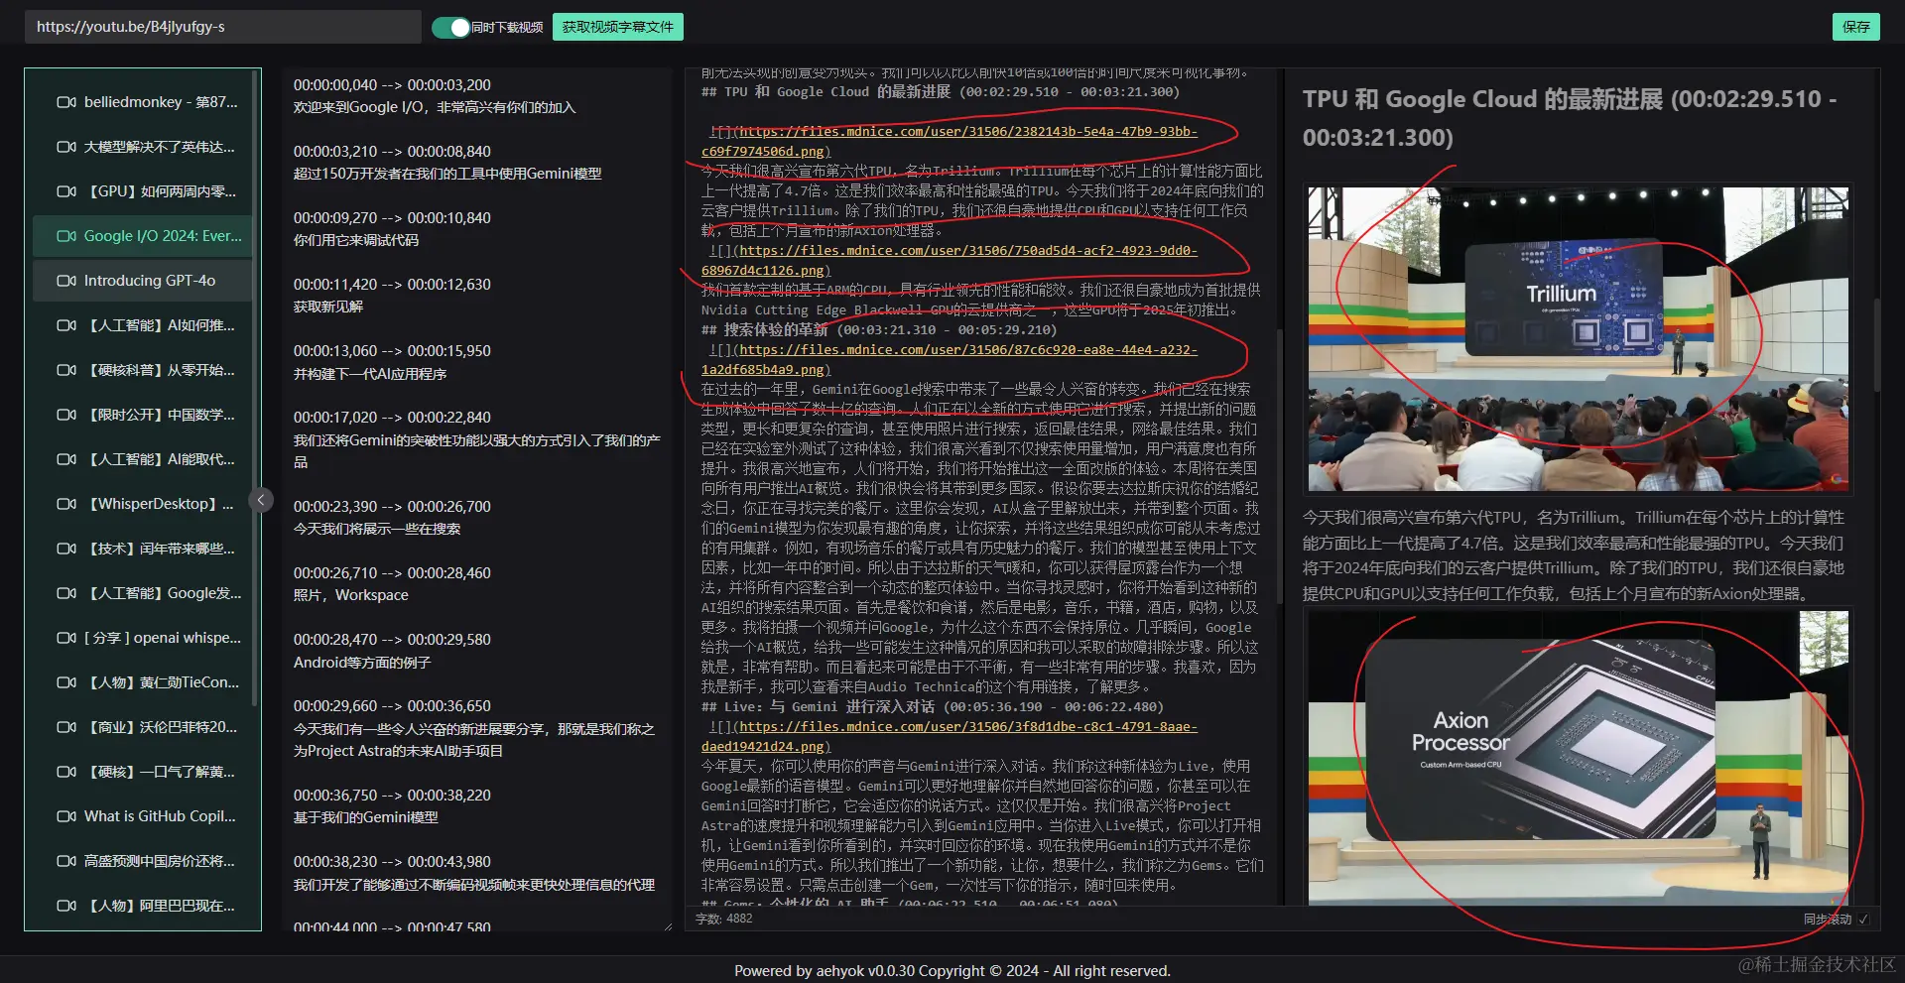Click the Trillium TPU preview image
Viewport: 1905px width, 983px height.
pyautogui.click(x=1578, y=339)
